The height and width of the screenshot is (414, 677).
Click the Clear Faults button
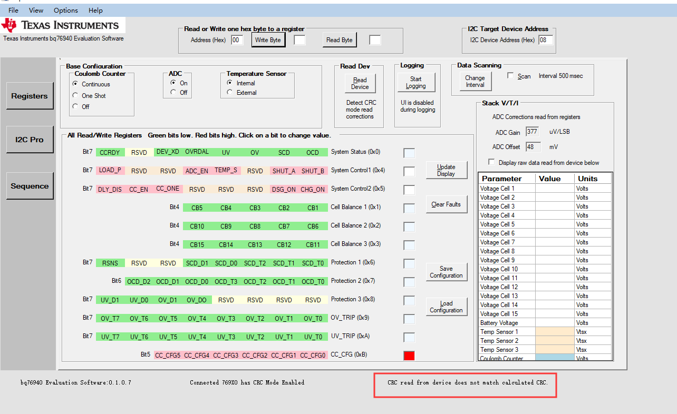click(447, 204)
